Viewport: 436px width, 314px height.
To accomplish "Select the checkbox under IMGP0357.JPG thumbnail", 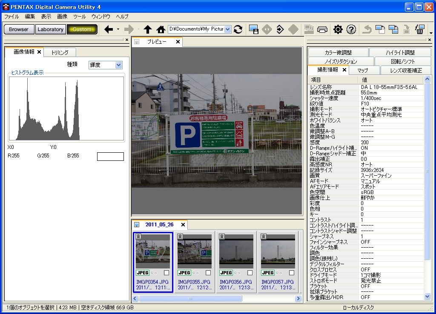I will click(x=292, y=273).
